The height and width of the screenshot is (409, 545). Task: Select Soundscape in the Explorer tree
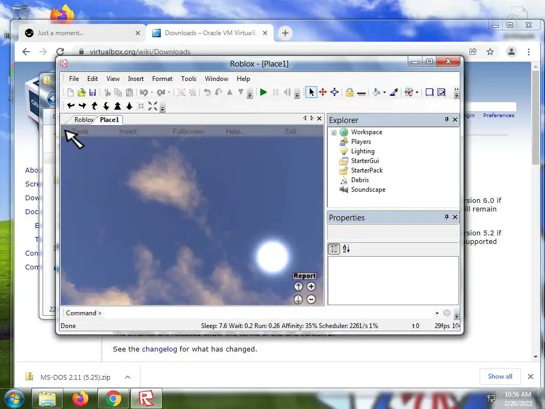(368, 190)
